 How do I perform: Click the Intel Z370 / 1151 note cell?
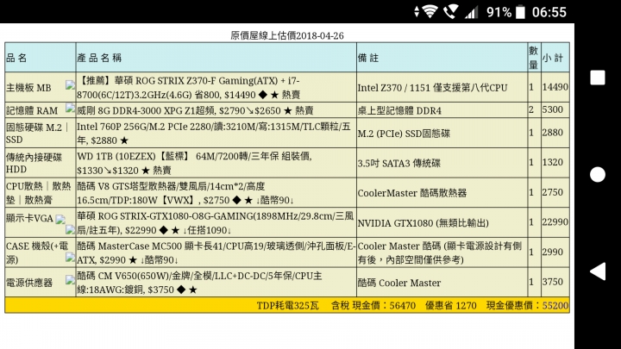pos(442,87)
